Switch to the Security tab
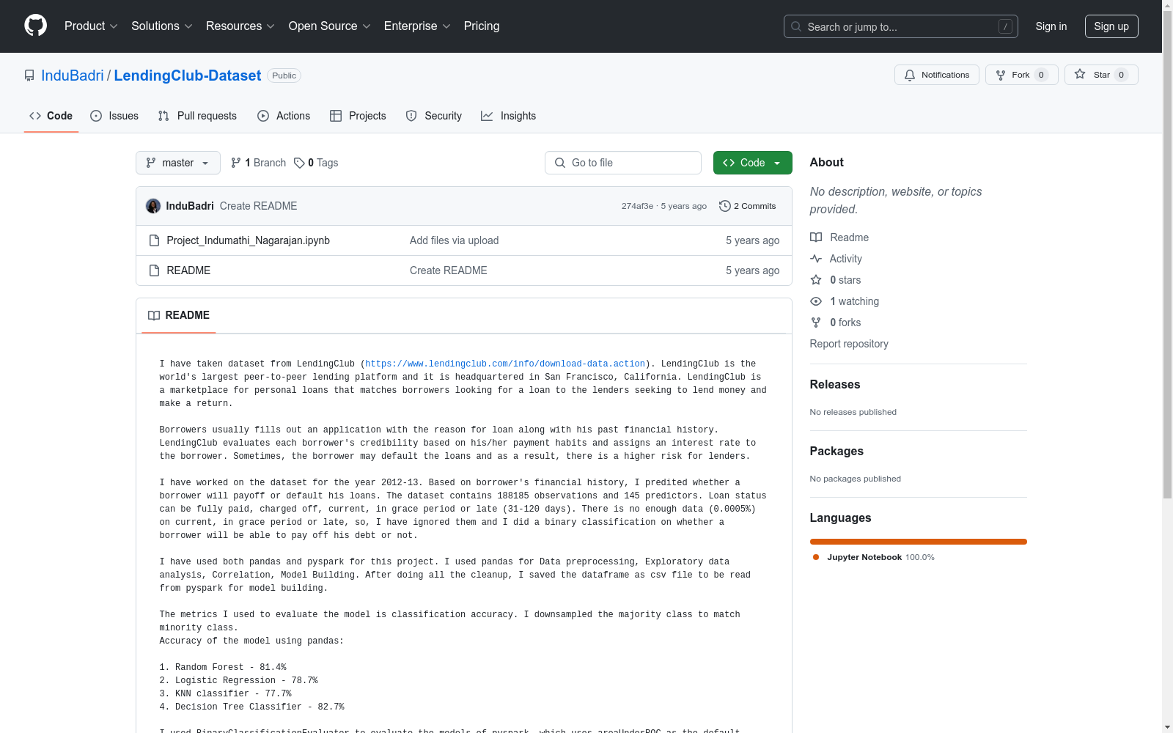This screenshot has width=1173, height=733. pos(434,116)
